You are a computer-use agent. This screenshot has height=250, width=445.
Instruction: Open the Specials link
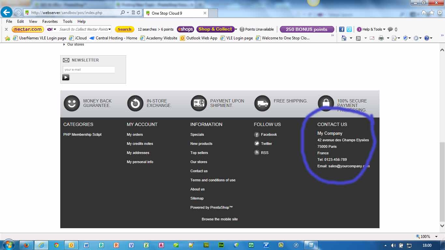(x=197, y=134)
